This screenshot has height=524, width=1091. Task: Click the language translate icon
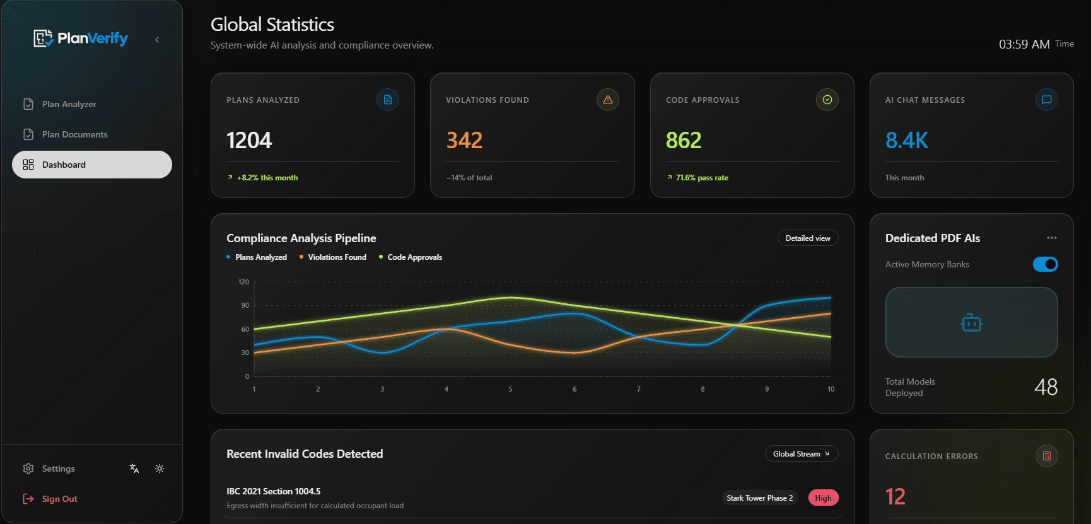tap(134, 469)
